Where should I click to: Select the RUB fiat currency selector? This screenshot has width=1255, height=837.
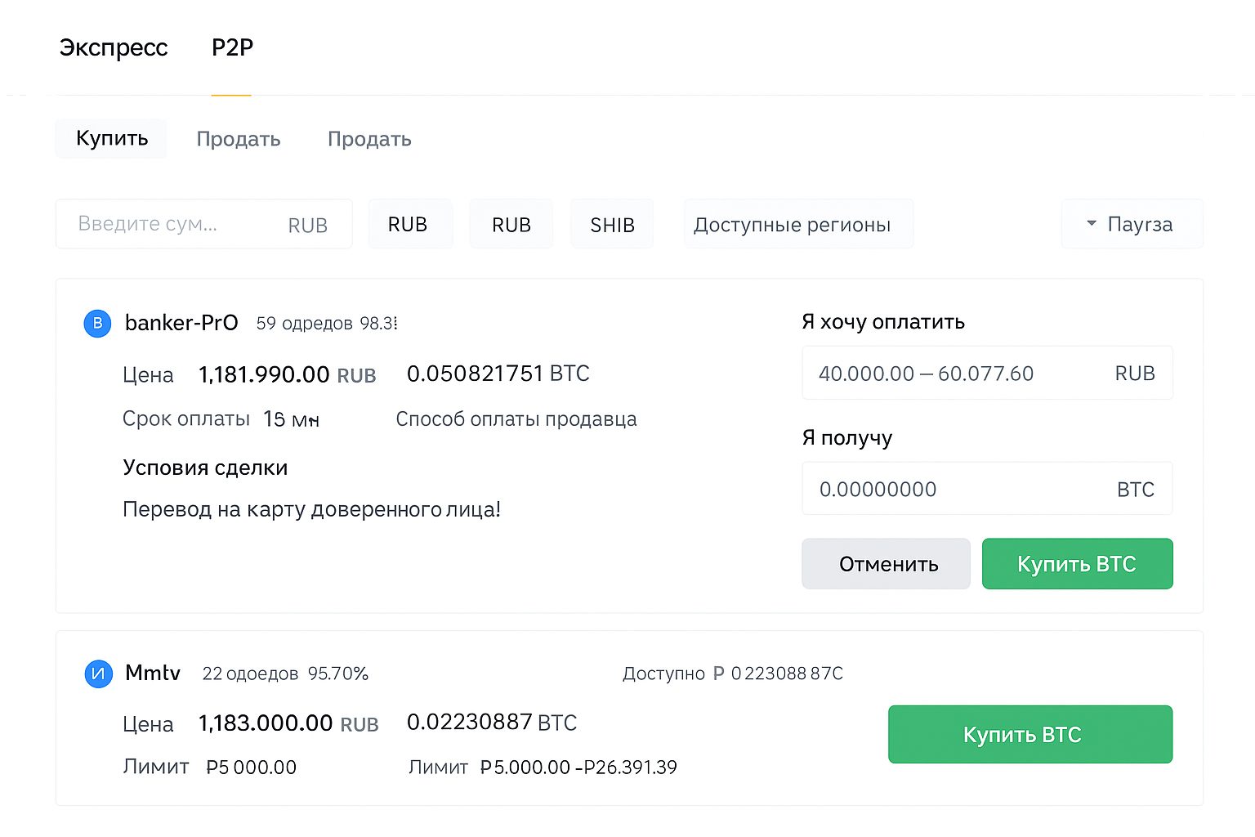click(410, 223)
